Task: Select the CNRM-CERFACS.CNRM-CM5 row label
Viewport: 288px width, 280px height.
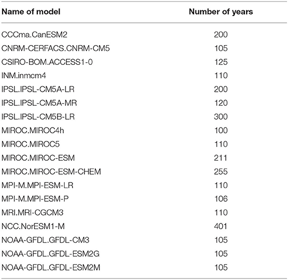Action: click(55, 48)
